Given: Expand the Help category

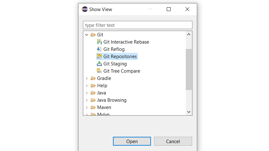Looking at the screenshot, I should [x=87, y=86].
